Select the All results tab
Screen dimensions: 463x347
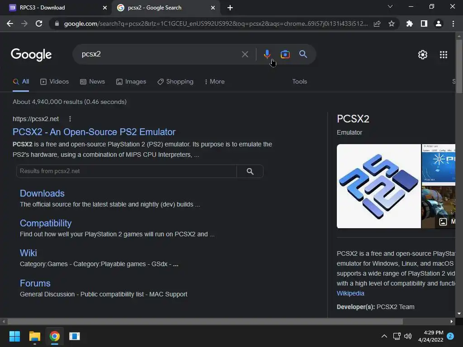pyautogui.click(x=21, y=82)
